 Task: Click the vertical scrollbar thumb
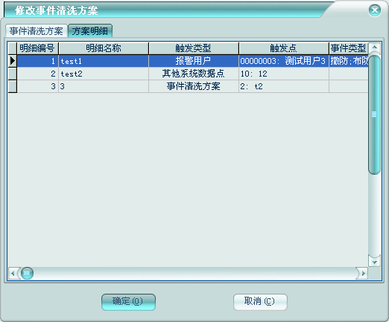(374, 115)
